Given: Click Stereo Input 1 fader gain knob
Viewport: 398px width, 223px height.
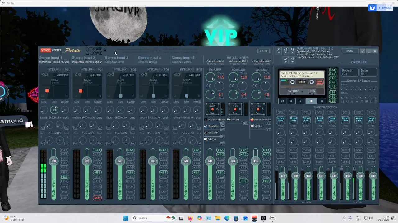Looking at the screenshot, I should (54, 161).
